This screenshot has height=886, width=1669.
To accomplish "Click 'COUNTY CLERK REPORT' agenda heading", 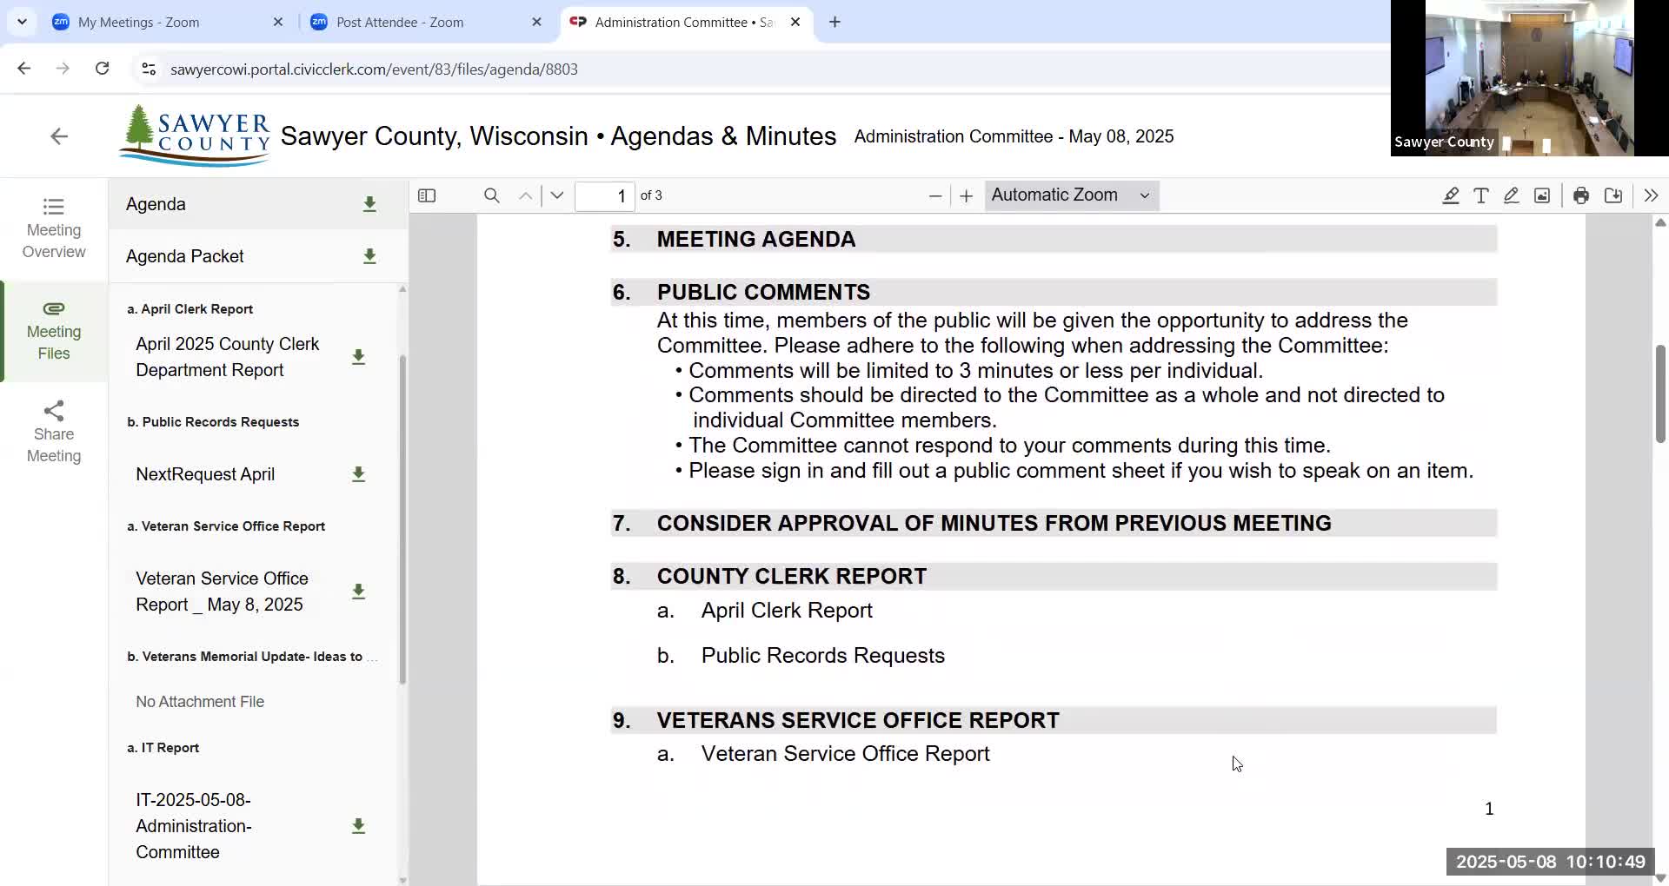I will [791, 576].
